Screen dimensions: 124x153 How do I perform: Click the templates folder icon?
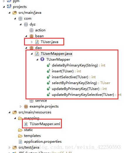click(x=20, y=136)
